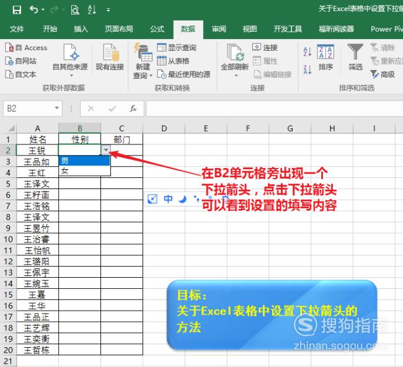Click 编辑链接
403x367 pixels.
point(272,74)
